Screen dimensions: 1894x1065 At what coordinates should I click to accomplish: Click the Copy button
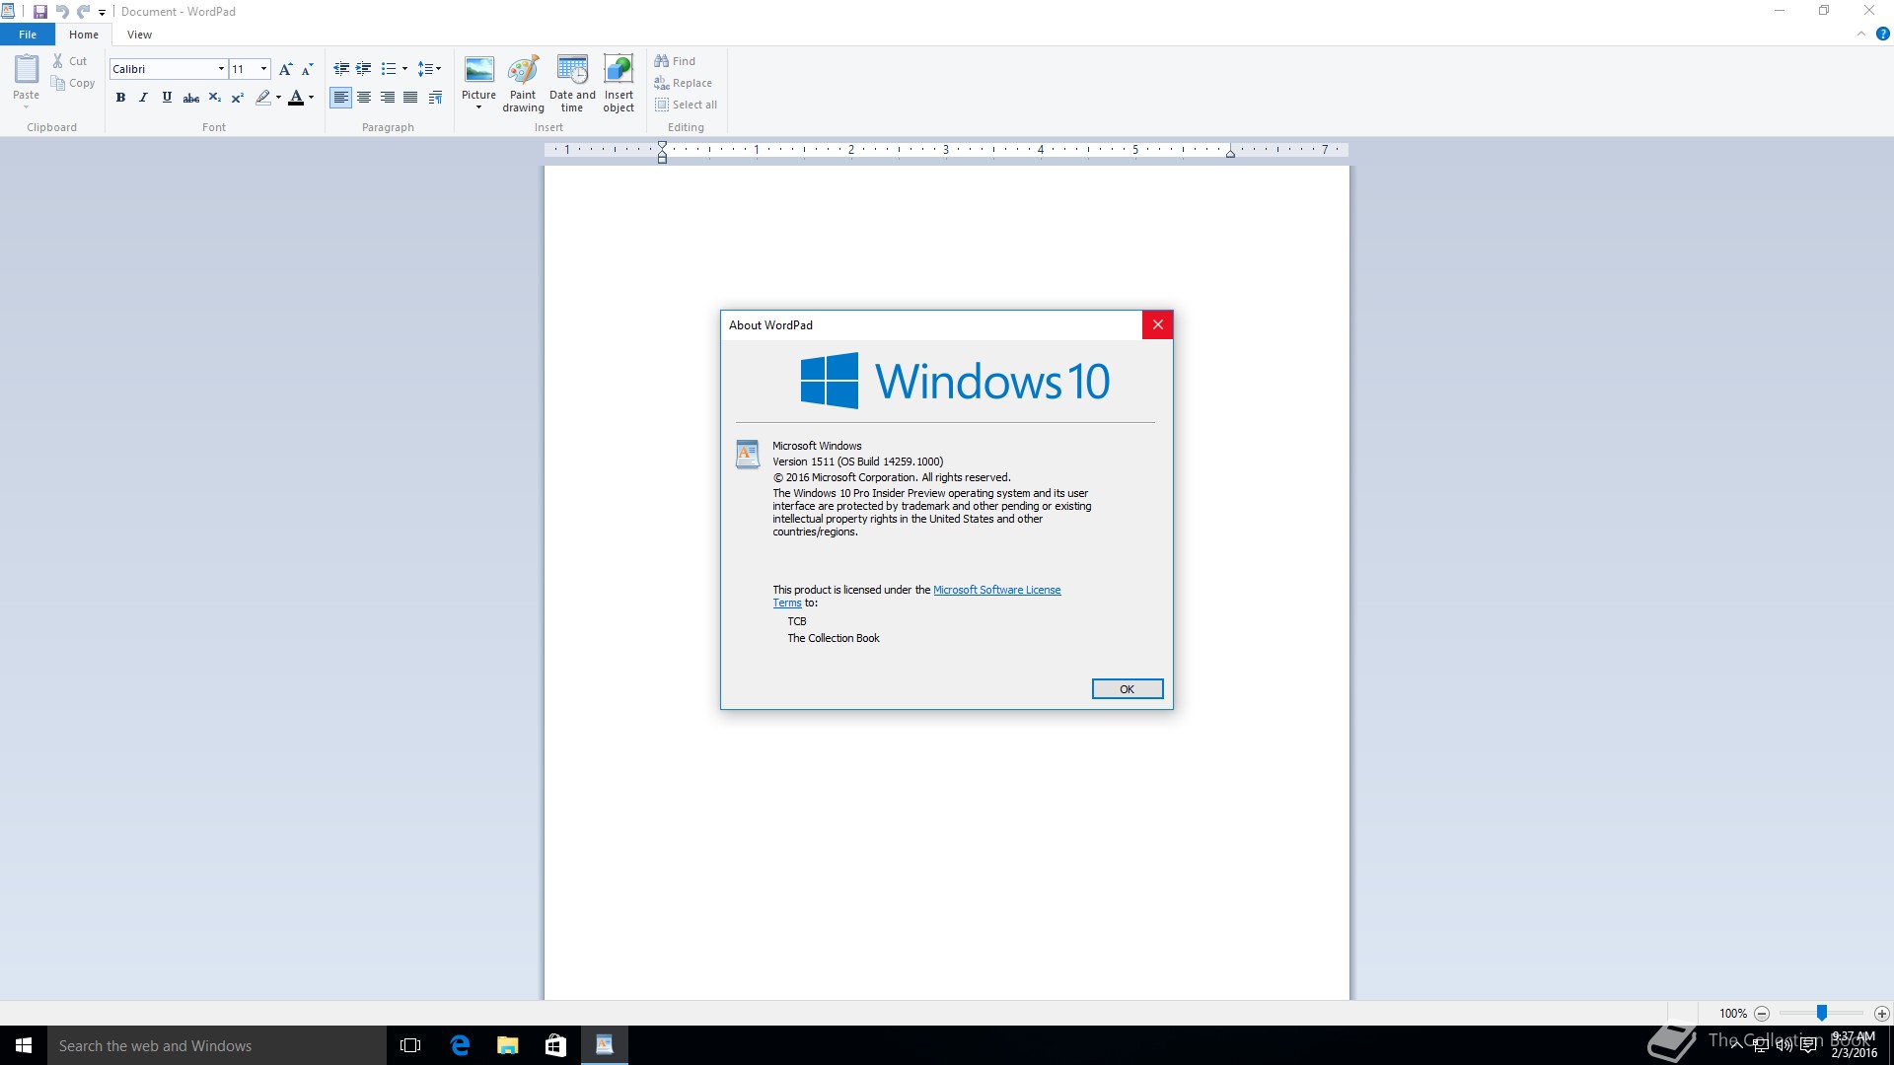(x=73, y=84)
